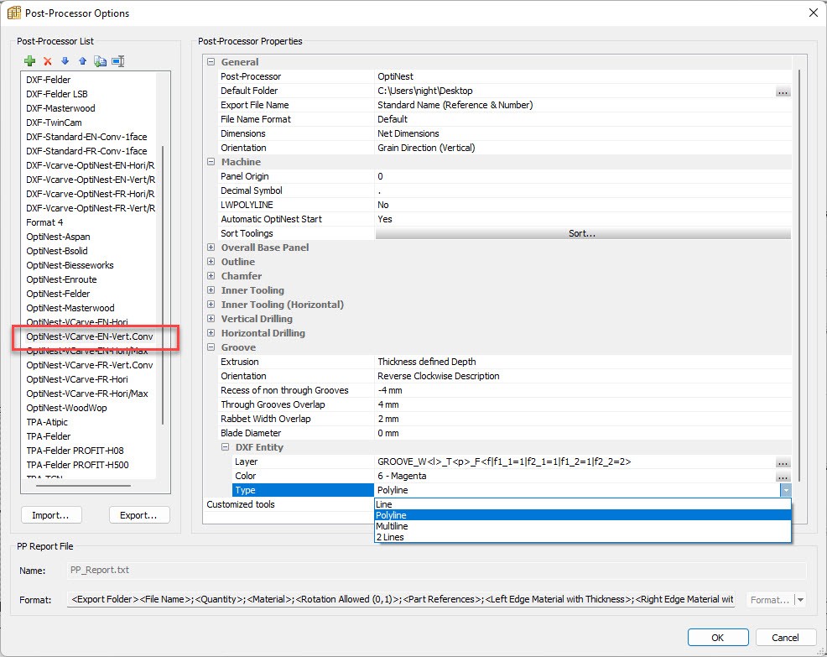Viewport: 827px width, 657px height.
Task: Click the Grain Direction (Vertical) orientation value
Action: 426,148
